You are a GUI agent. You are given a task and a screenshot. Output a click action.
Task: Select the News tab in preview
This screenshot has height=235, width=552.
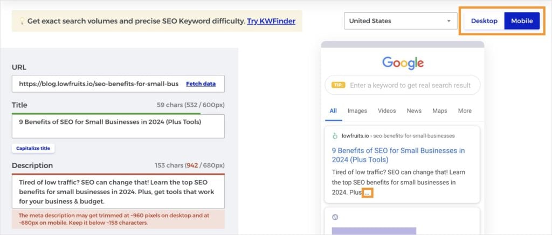(414, 111)
